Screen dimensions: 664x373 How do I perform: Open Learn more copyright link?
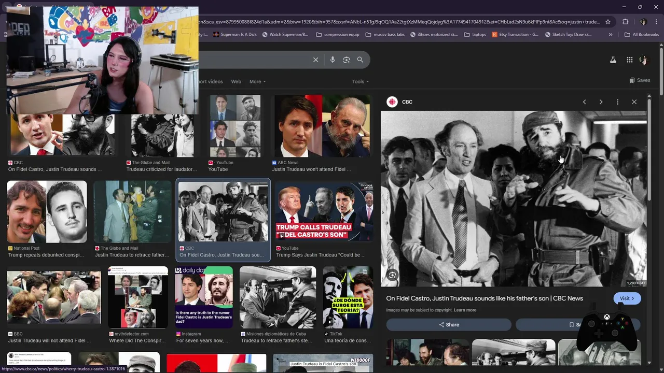click(465, 310)
